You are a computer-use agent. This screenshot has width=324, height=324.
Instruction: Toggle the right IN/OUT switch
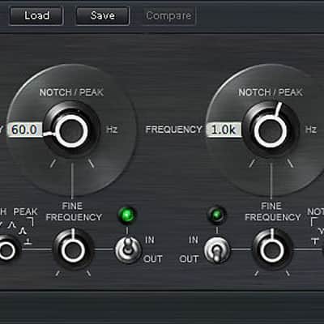[217, 249]
